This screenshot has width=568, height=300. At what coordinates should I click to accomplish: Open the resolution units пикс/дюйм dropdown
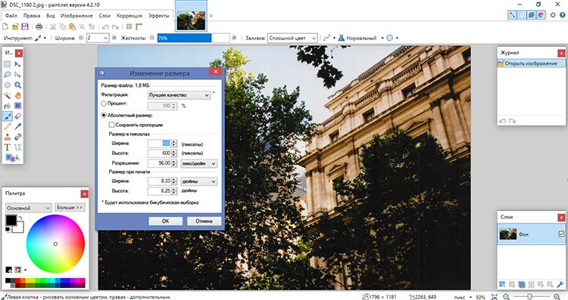(x=199, y=163)
